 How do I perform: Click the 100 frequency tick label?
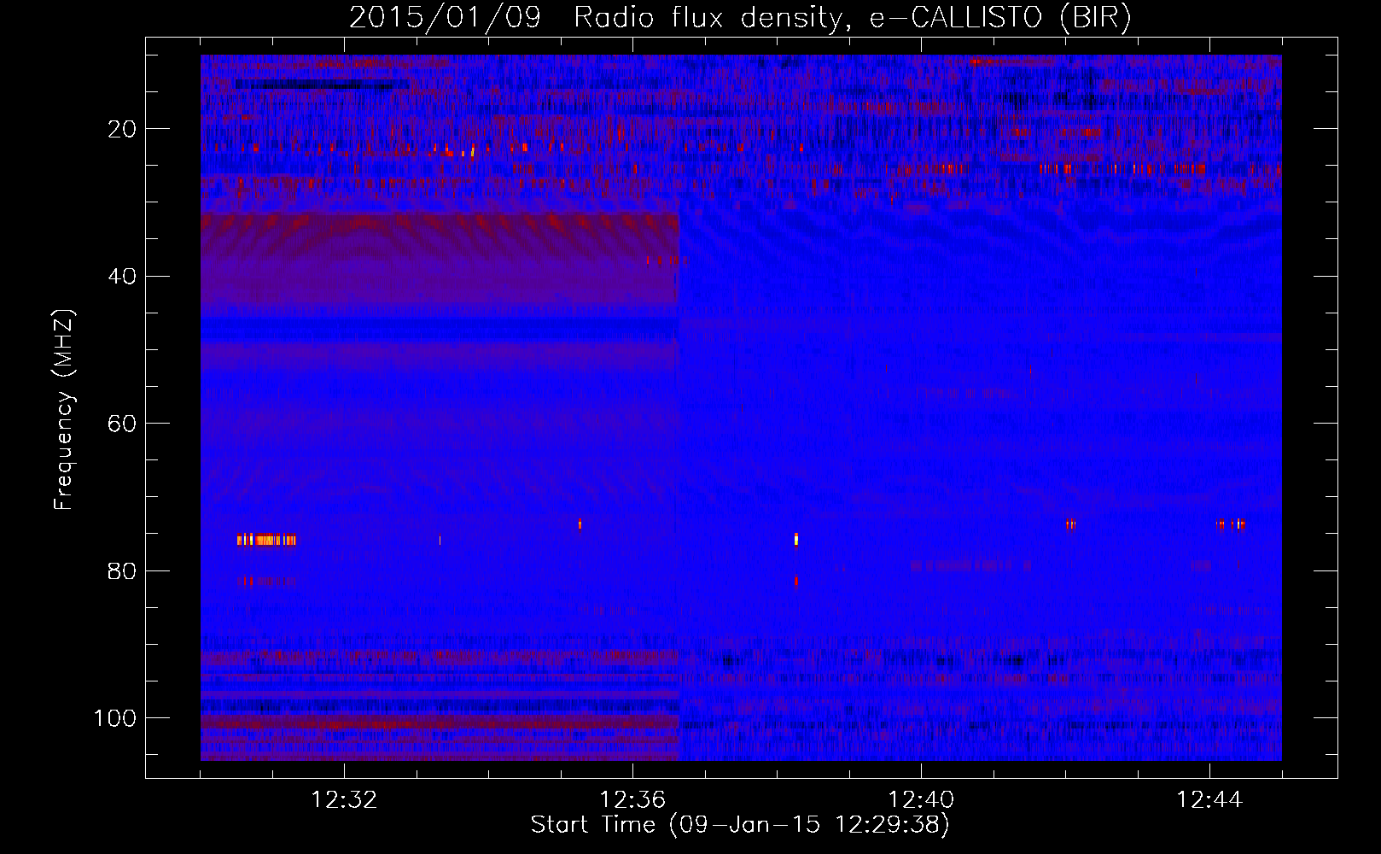tap(115, 718)
